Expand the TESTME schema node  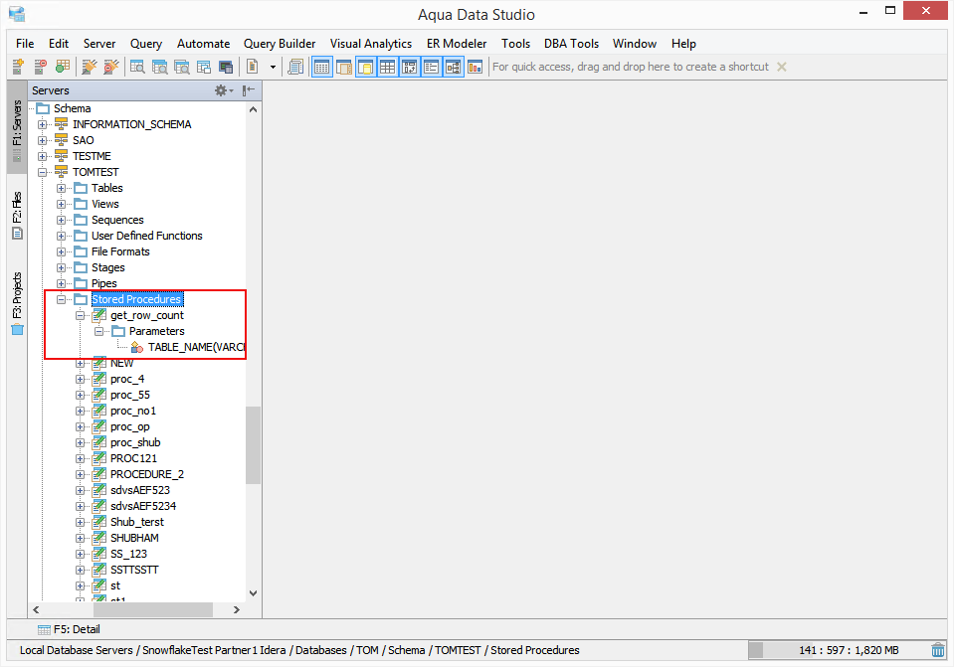point(42,156)
